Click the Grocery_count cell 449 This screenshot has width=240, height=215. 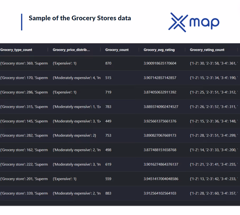[108, 121]
